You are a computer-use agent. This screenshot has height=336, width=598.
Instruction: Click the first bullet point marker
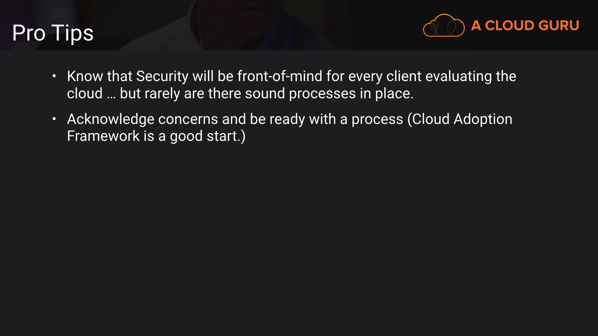point(54,76)
